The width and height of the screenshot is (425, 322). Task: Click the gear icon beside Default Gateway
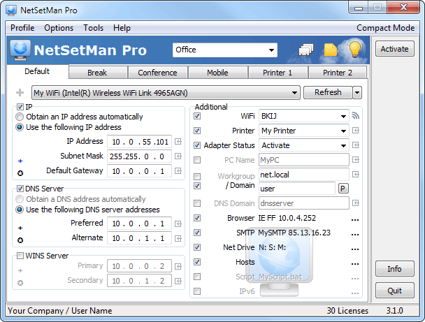tap(20, 173)
